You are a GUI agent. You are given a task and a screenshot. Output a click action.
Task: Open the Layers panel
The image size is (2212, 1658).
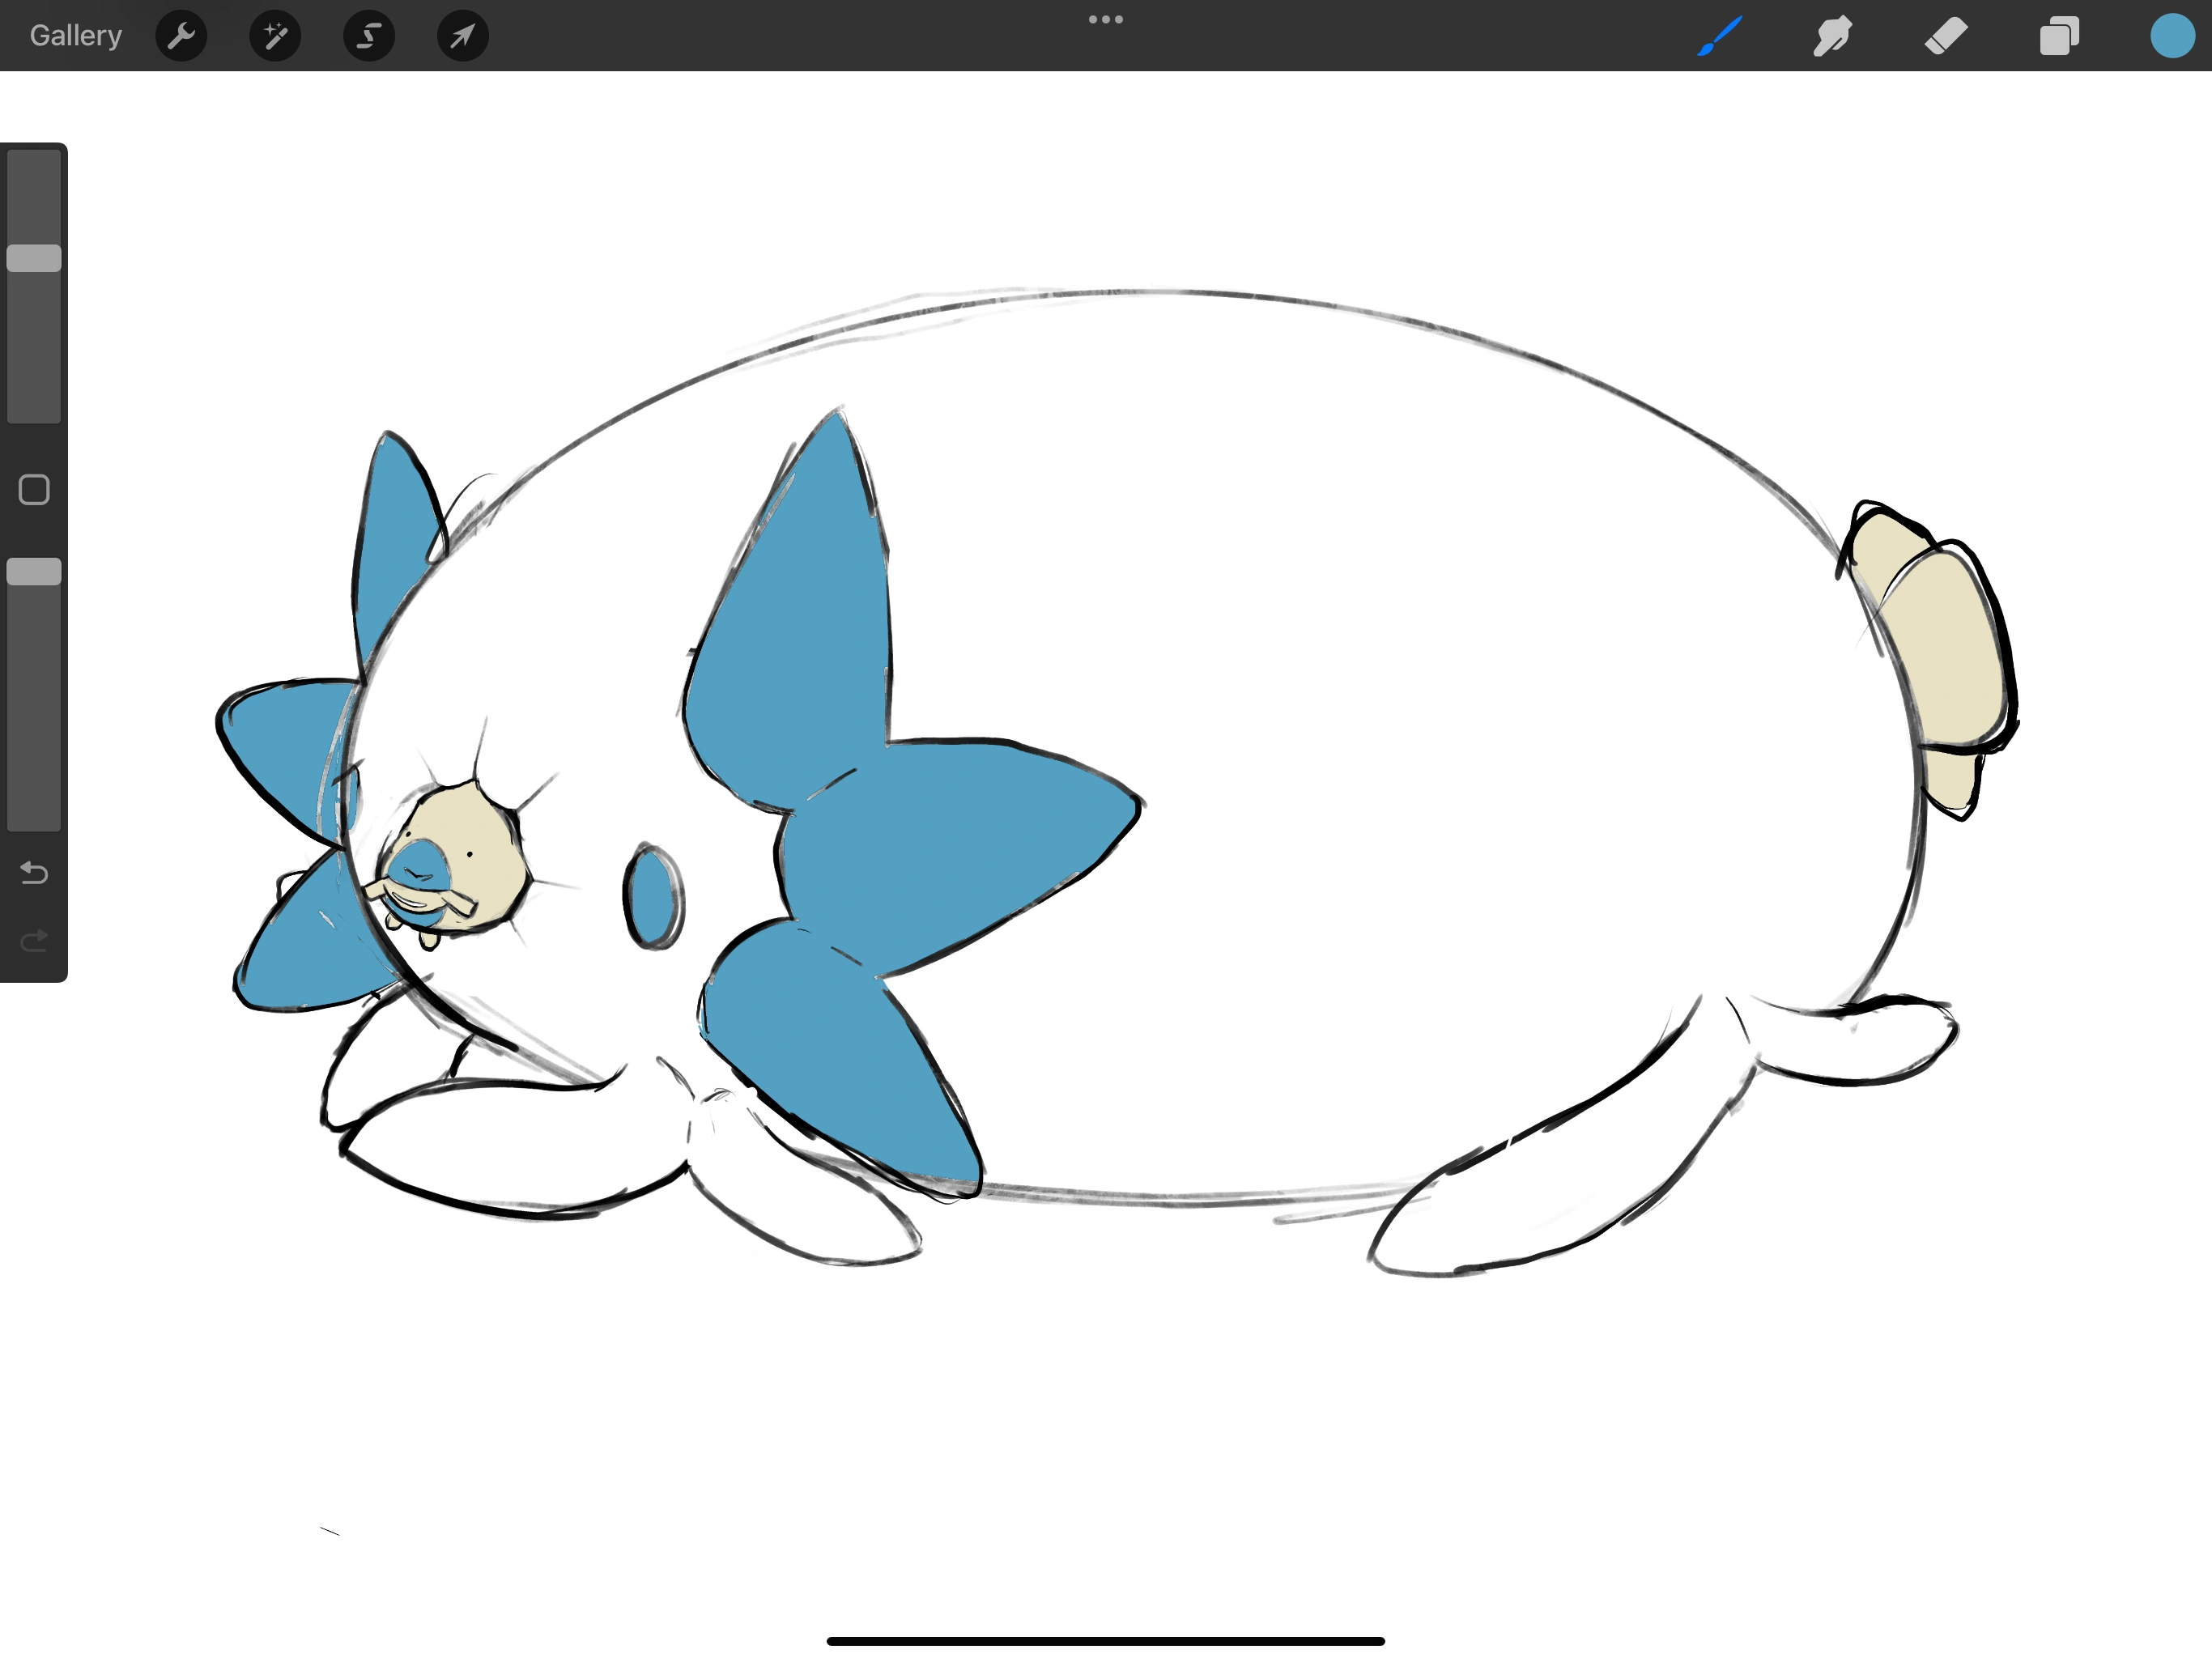2059,36
